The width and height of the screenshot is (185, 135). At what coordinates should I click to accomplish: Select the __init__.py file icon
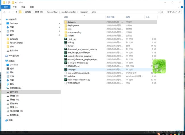[x=65, y=39]
